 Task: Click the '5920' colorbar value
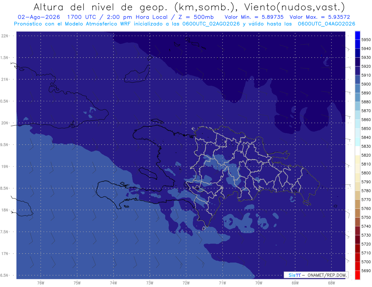pyautogui.click(x=366, y=66)
